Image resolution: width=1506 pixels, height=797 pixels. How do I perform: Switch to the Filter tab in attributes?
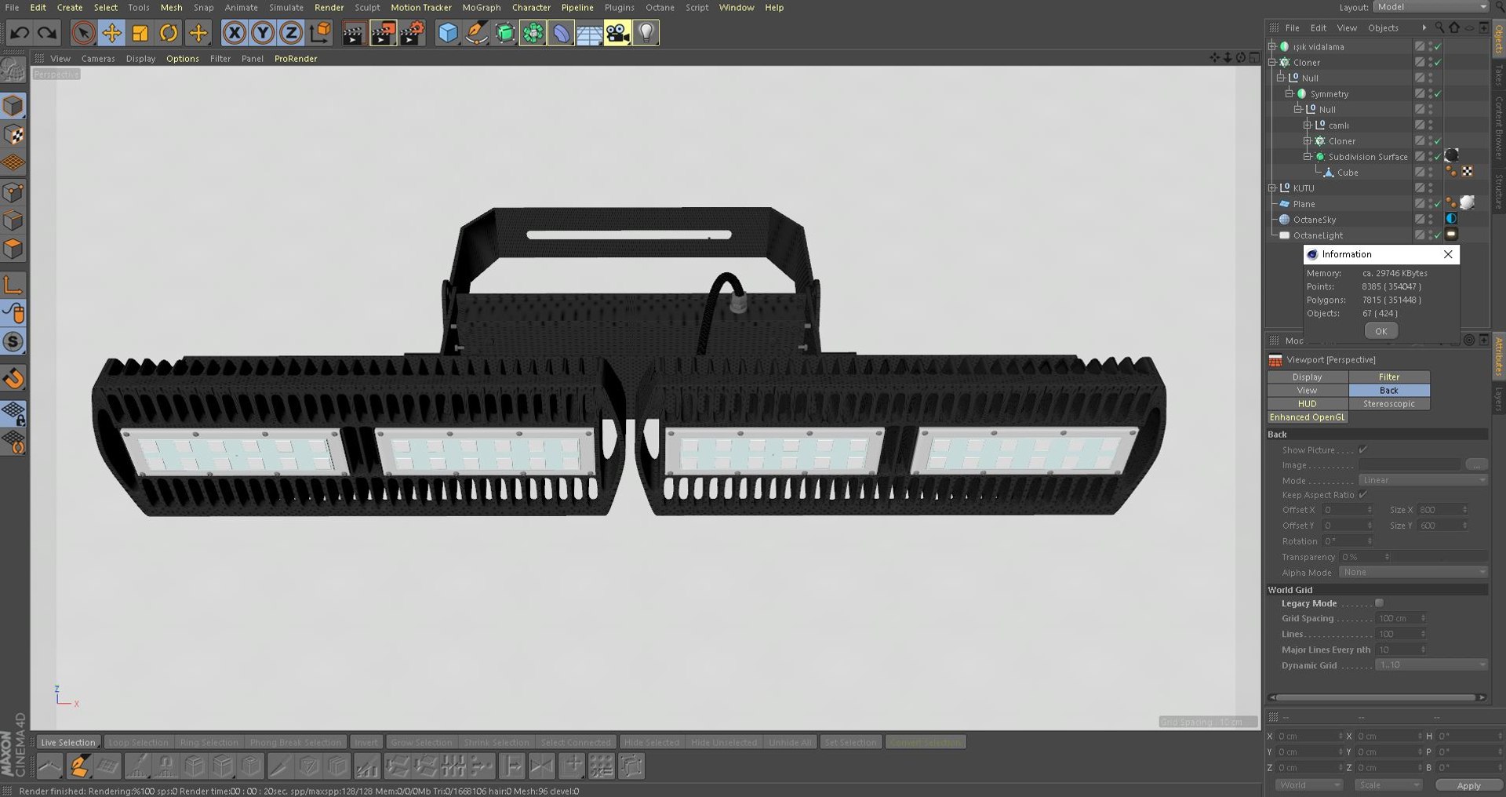(x=1389, y=377)
